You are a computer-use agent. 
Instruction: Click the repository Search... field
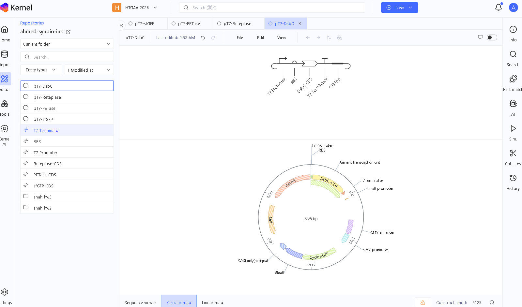click(x=67, y=57)
